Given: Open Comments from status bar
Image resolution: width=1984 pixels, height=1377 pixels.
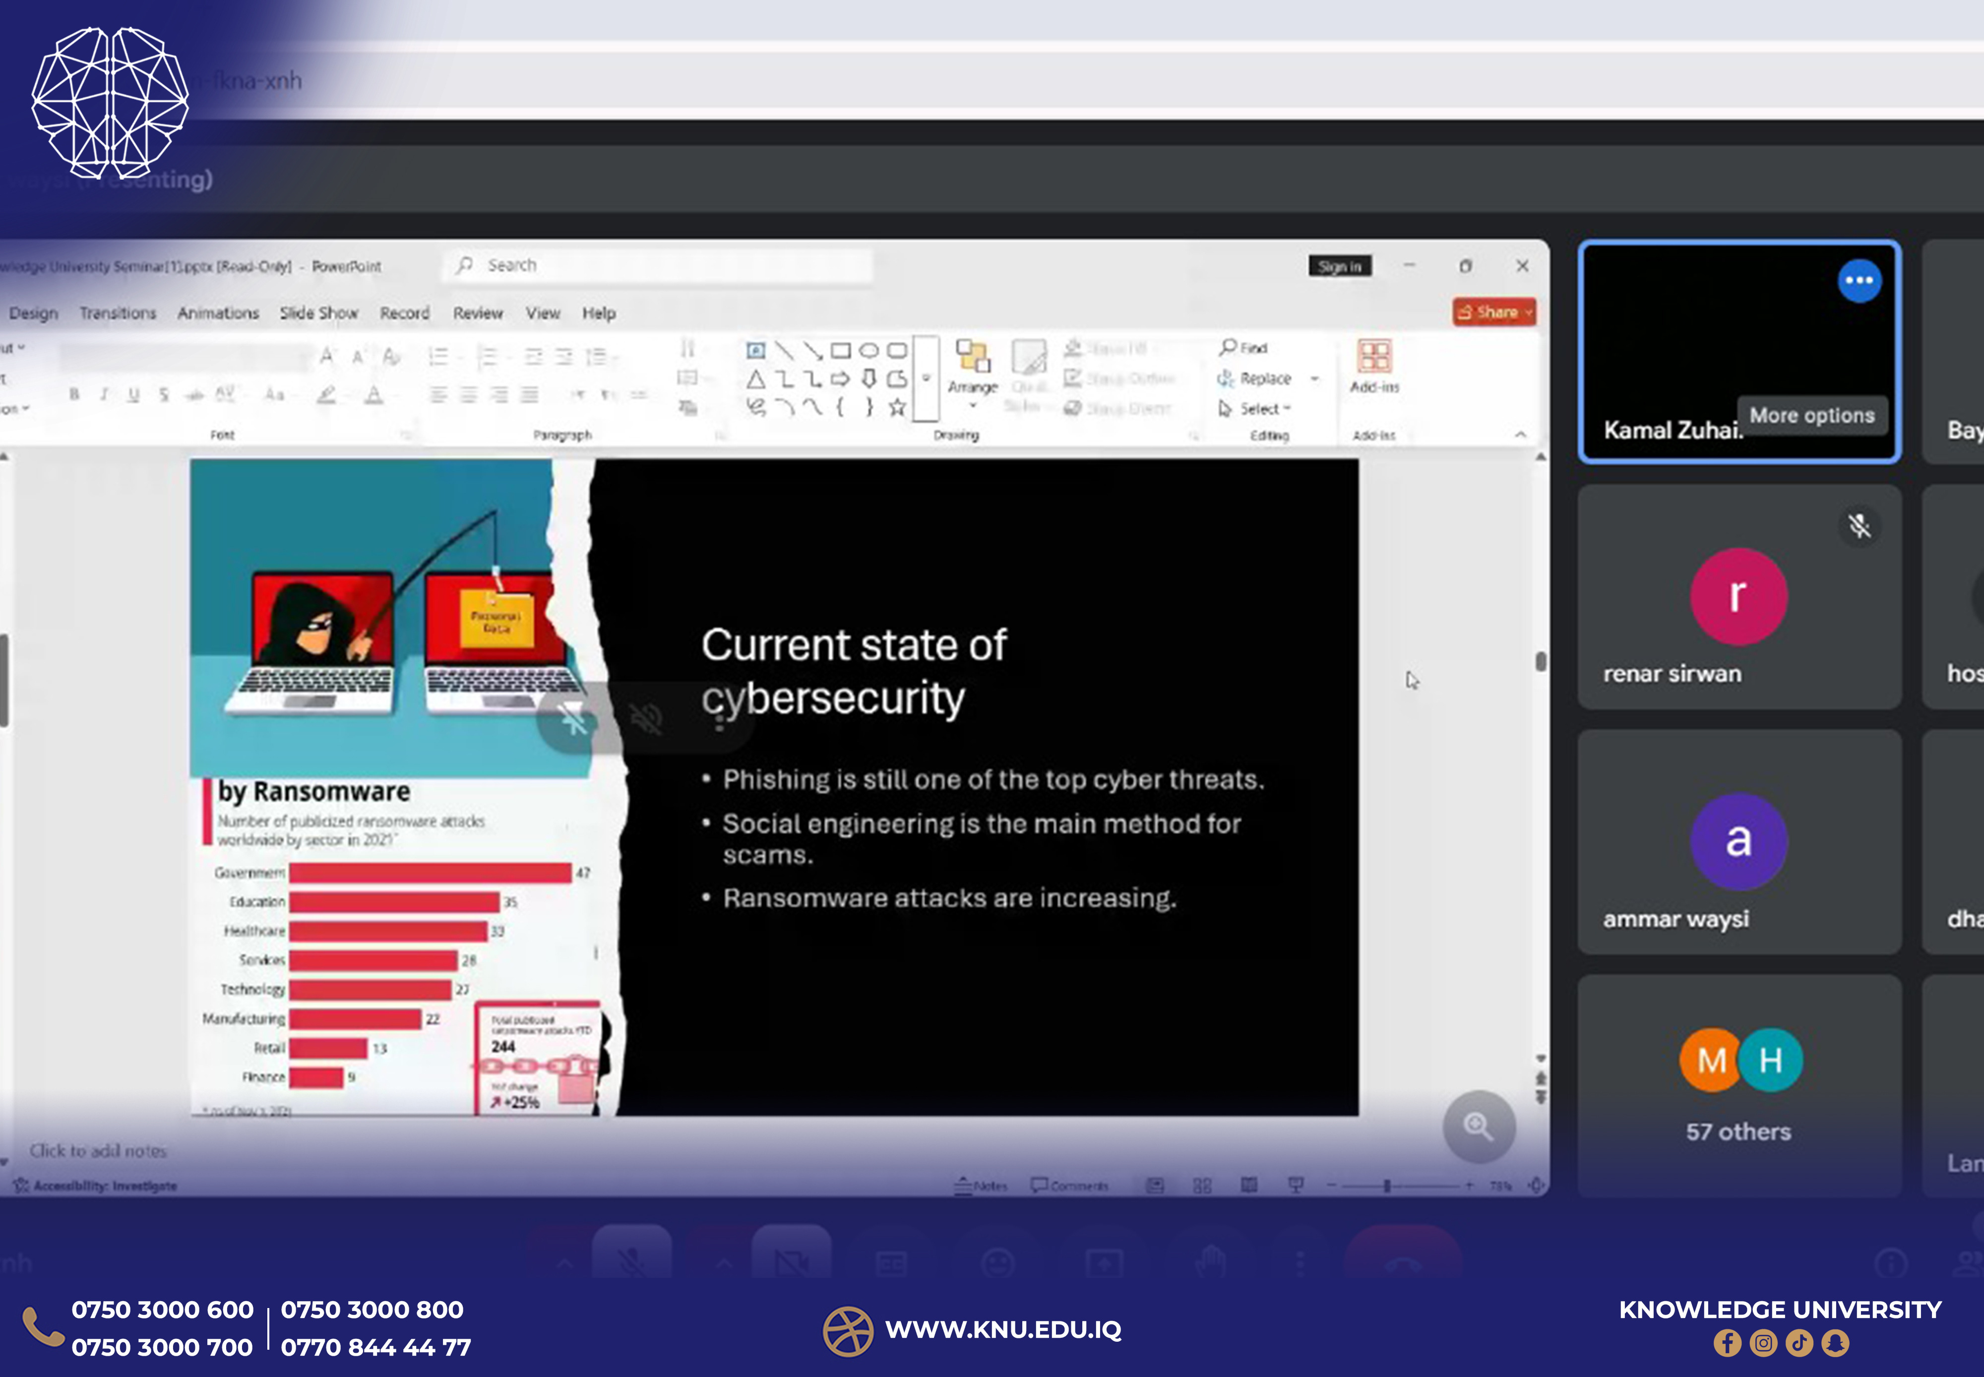Looking at the screenshot, I should [1070, 1187].
